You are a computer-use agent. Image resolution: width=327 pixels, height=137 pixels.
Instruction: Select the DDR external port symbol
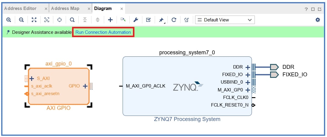(274, 67)
